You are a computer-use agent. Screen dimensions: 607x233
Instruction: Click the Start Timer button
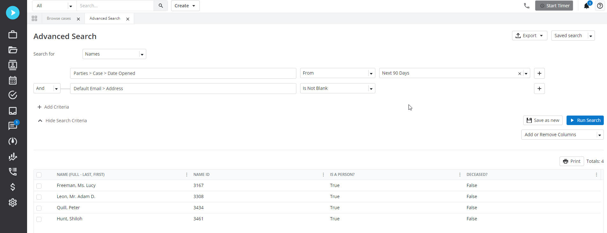[554, 6]
